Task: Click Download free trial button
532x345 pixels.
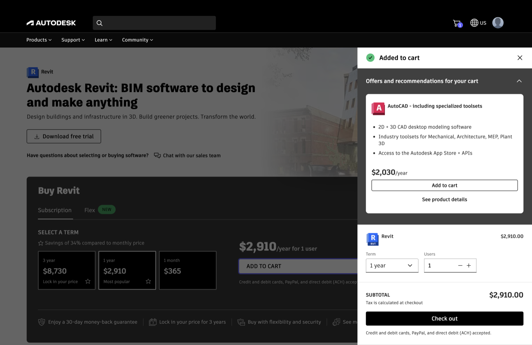Action: (x=64, y=136)
